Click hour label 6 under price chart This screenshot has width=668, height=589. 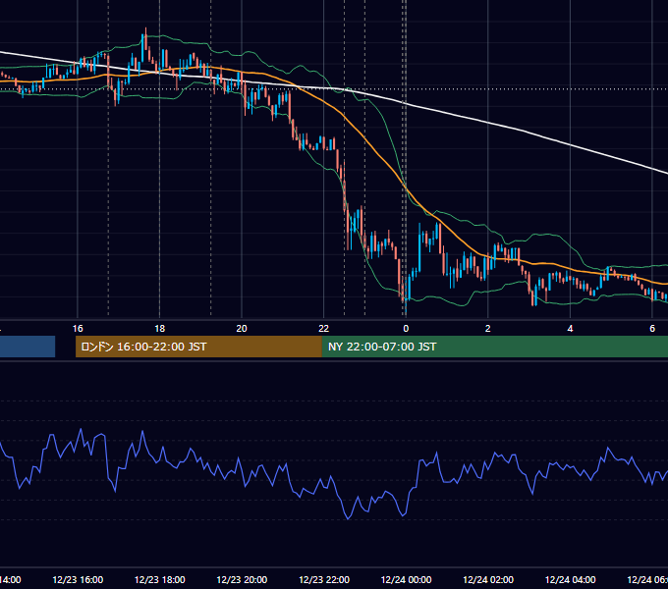coord(652,329)
